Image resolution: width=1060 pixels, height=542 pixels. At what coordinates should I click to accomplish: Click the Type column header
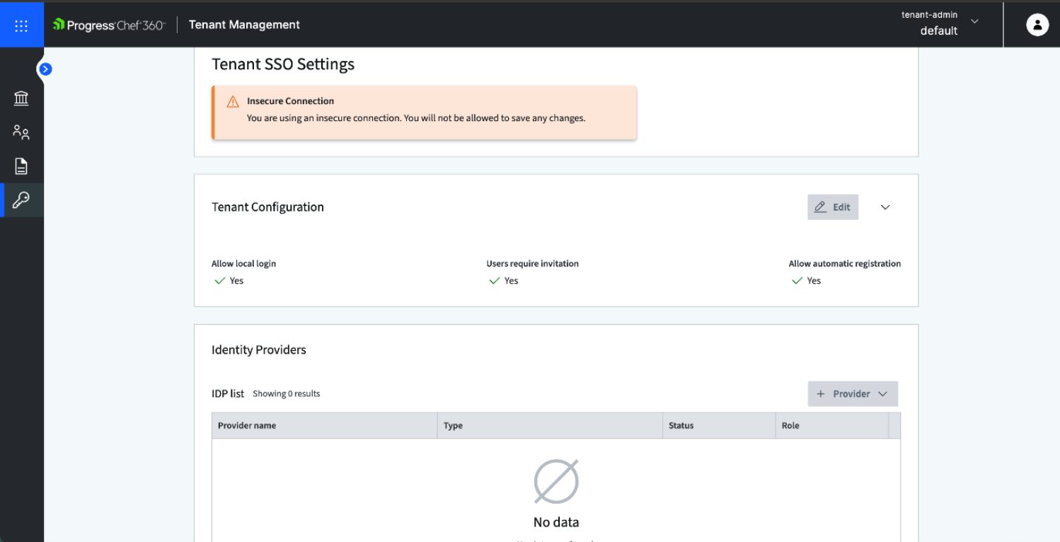(x=453, y=426)
